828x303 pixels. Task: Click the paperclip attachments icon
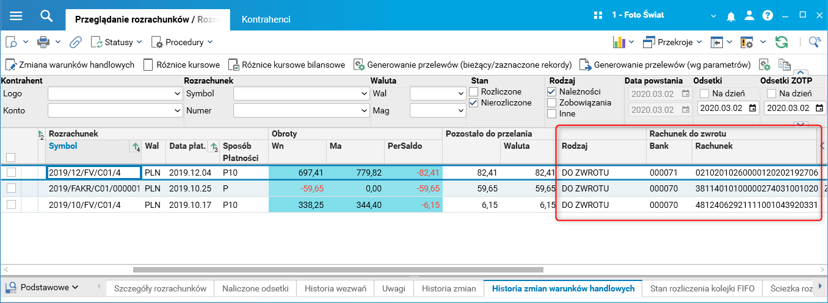click(x=75, y=42)
